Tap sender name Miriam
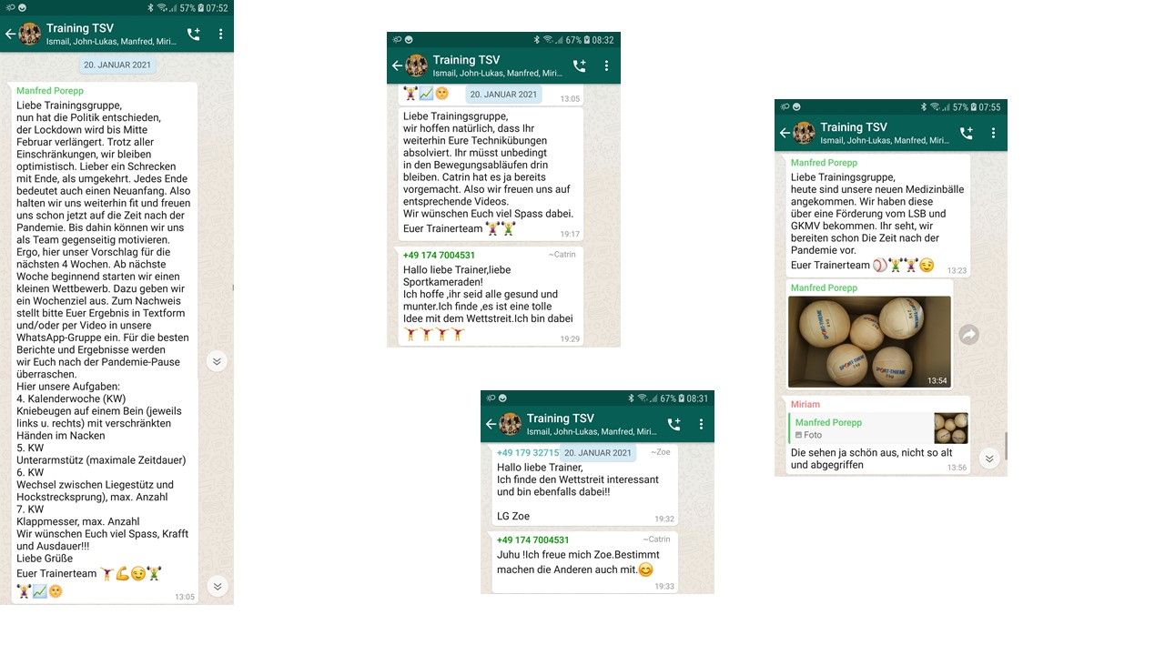This screenshot has width=1165, height=655. [805, 405]
